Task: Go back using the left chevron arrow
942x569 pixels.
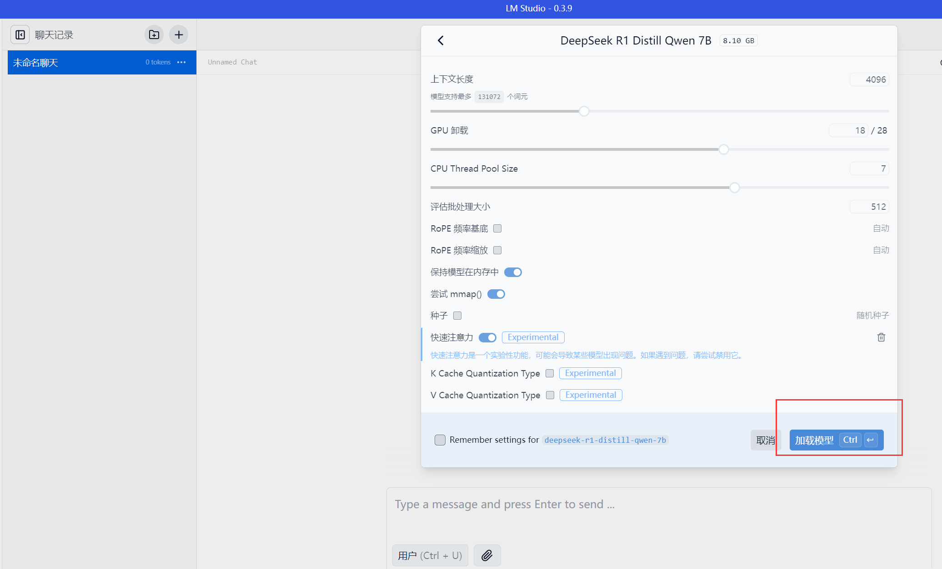Action: click(x=441, y=40)
